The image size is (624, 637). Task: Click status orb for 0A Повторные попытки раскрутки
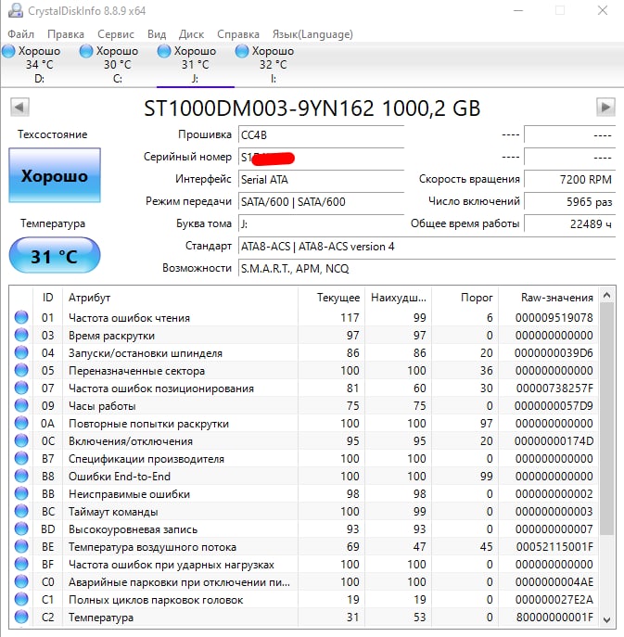point(21,423)
